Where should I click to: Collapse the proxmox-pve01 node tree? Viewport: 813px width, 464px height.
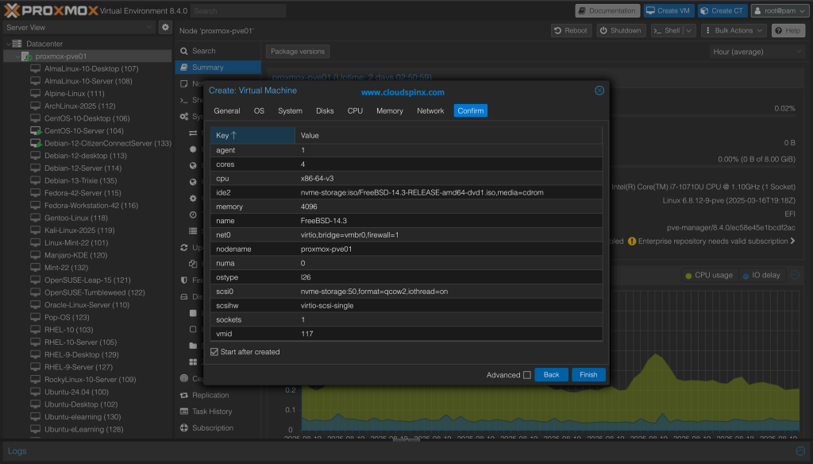pos(17,56)
